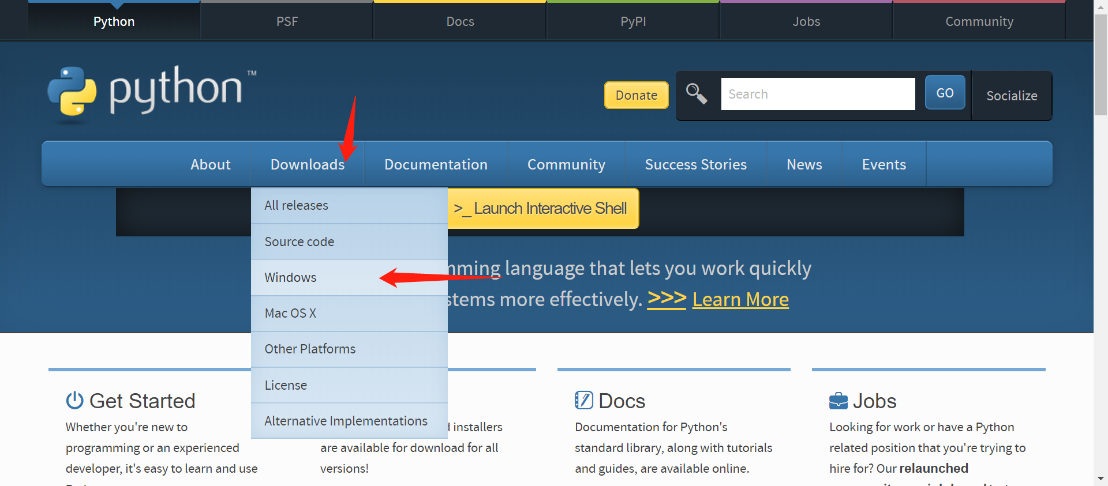Select License in Downloads dropdown
This screenshot has height=486, width=1108.
[x=349, y=385]
